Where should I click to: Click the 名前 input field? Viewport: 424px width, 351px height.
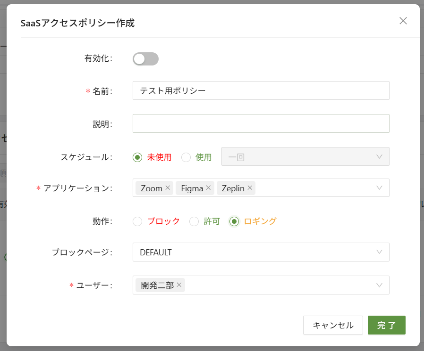[x=261, y=90]
